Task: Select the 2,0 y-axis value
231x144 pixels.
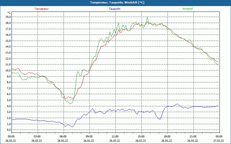Action: (9, 118)
